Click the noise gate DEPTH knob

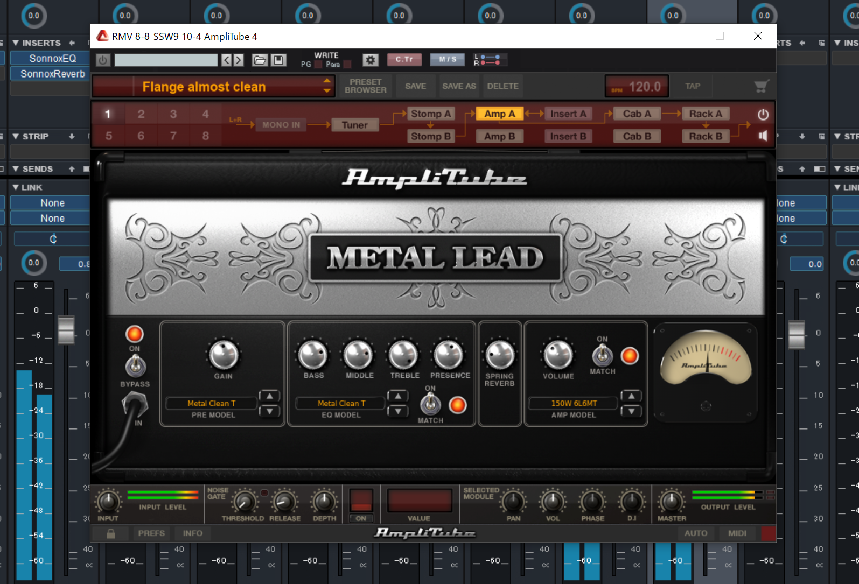pos(324,502)
